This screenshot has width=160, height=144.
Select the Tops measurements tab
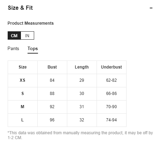pyautogui.click(x=33, y=49)
